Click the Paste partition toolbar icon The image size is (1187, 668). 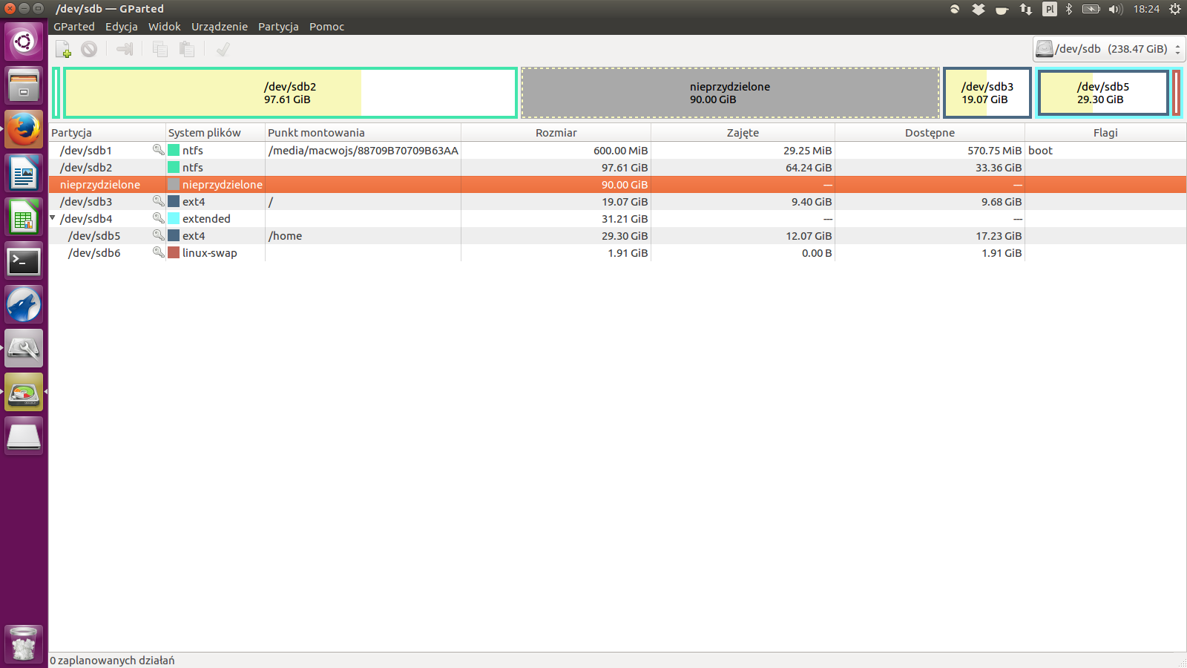pos(186,49)
